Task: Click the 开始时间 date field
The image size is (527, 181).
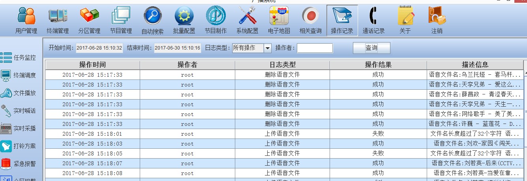Action: point(99,48)
